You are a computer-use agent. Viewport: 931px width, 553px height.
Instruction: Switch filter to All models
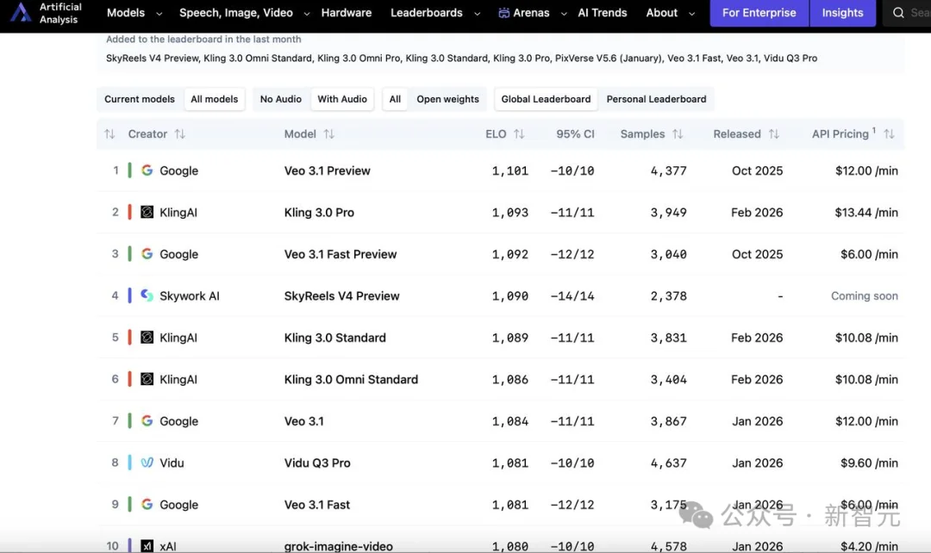pos(214,99)
